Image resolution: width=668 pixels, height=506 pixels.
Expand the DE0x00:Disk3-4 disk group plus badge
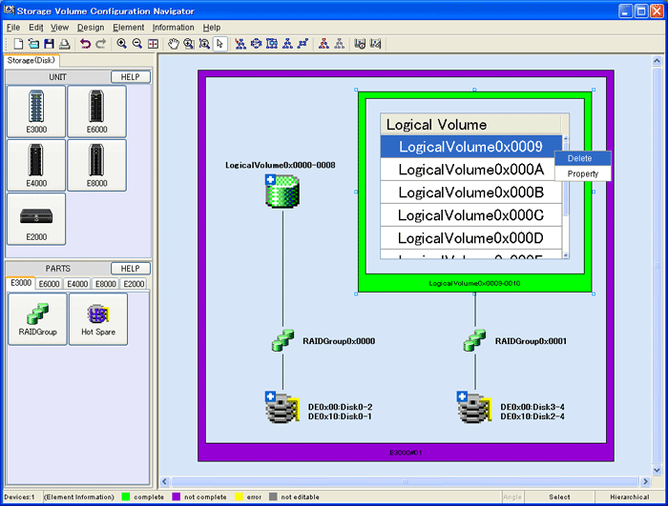462,396
